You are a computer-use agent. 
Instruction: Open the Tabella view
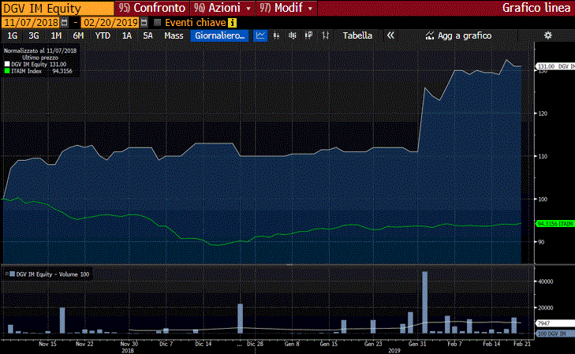(x=357, y=35)
